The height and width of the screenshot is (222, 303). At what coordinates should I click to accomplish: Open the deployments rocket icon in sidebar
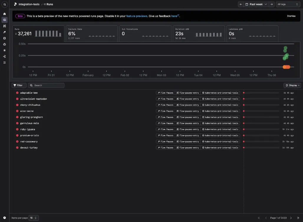click(5, 32)
